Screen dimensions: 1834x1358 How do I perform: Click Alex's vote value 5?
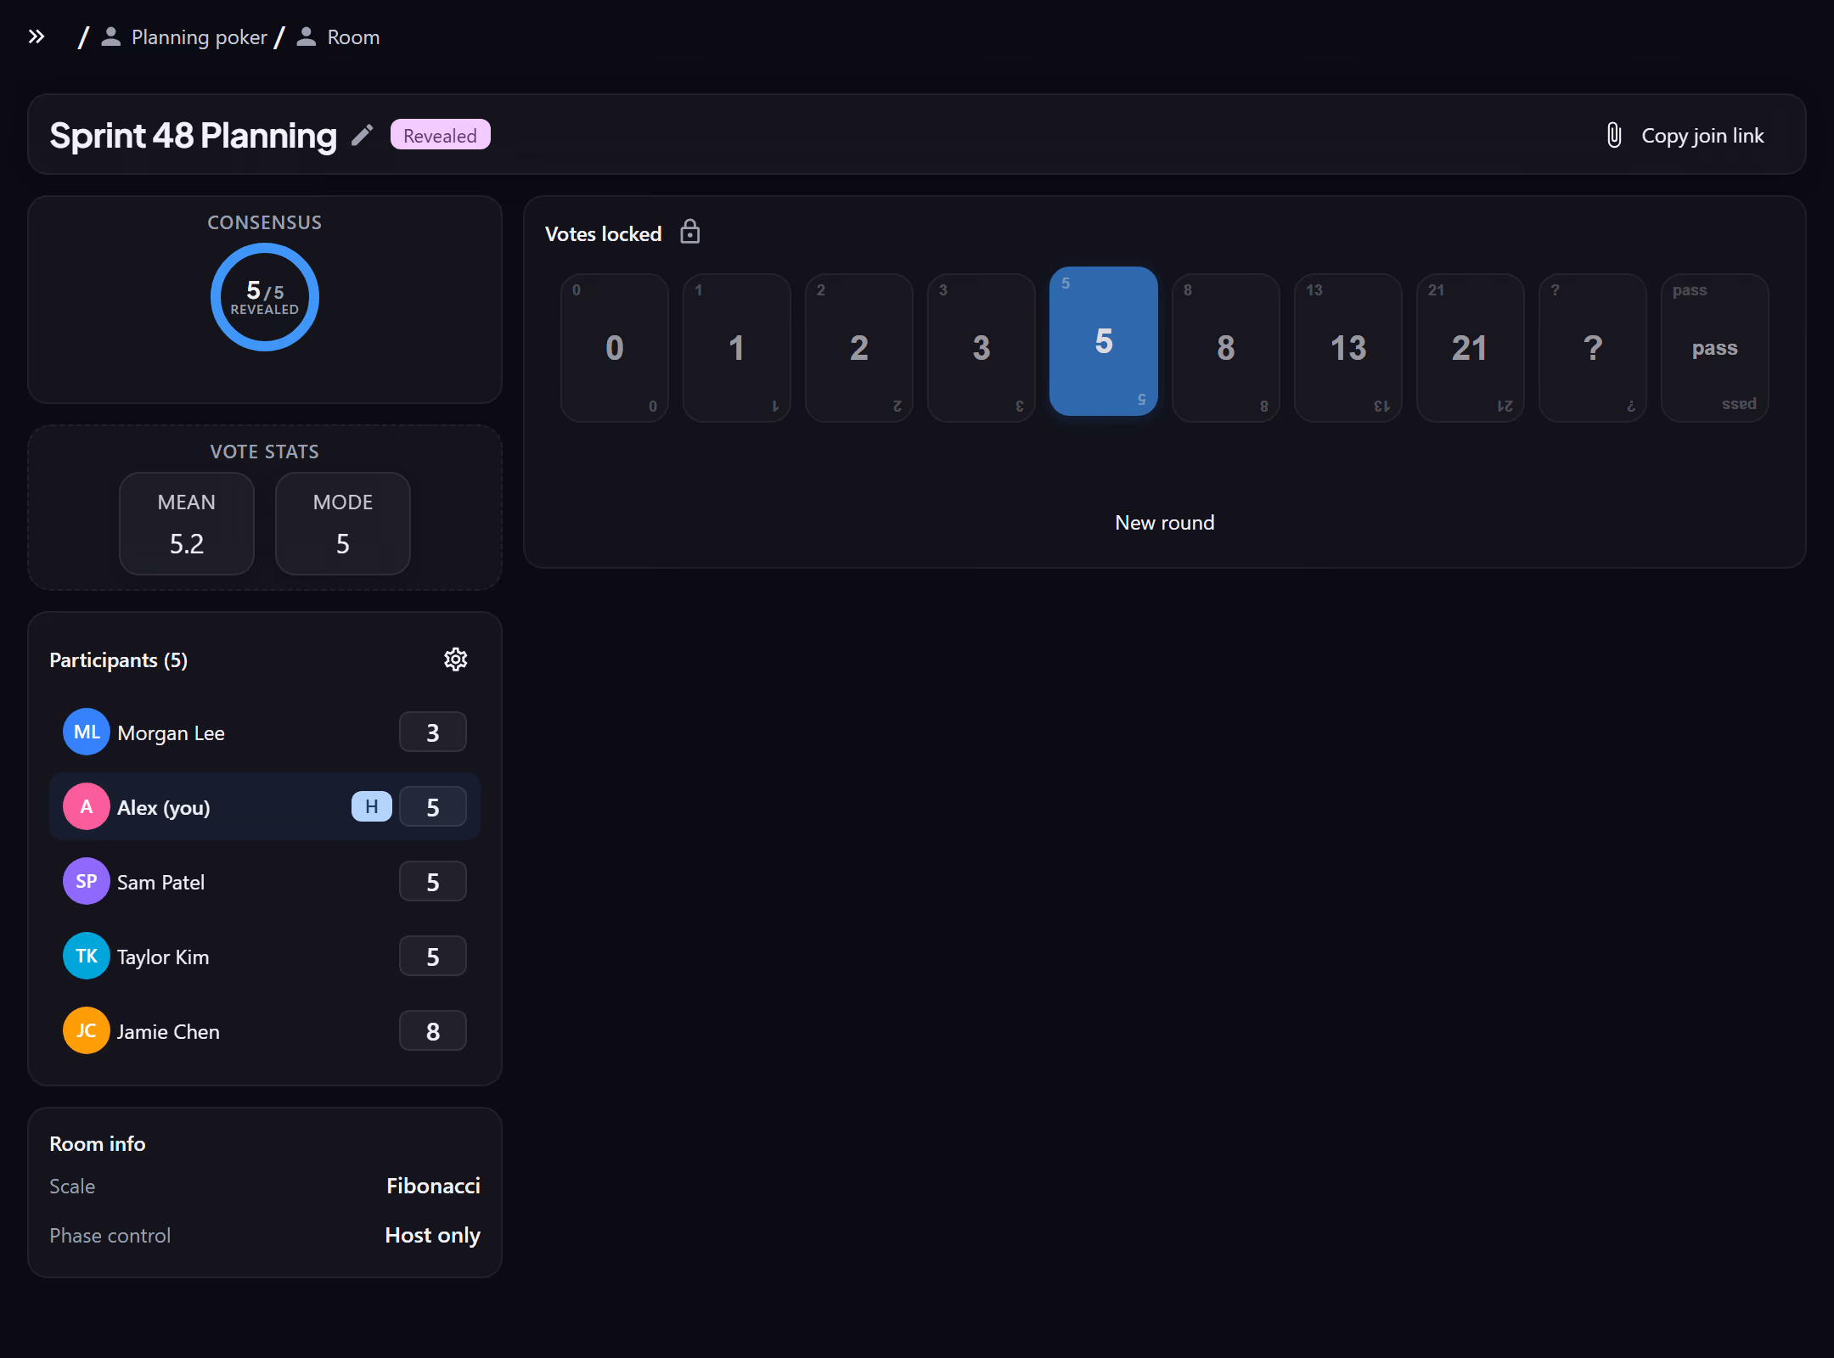pyautogui.click(x=433, y=806)
